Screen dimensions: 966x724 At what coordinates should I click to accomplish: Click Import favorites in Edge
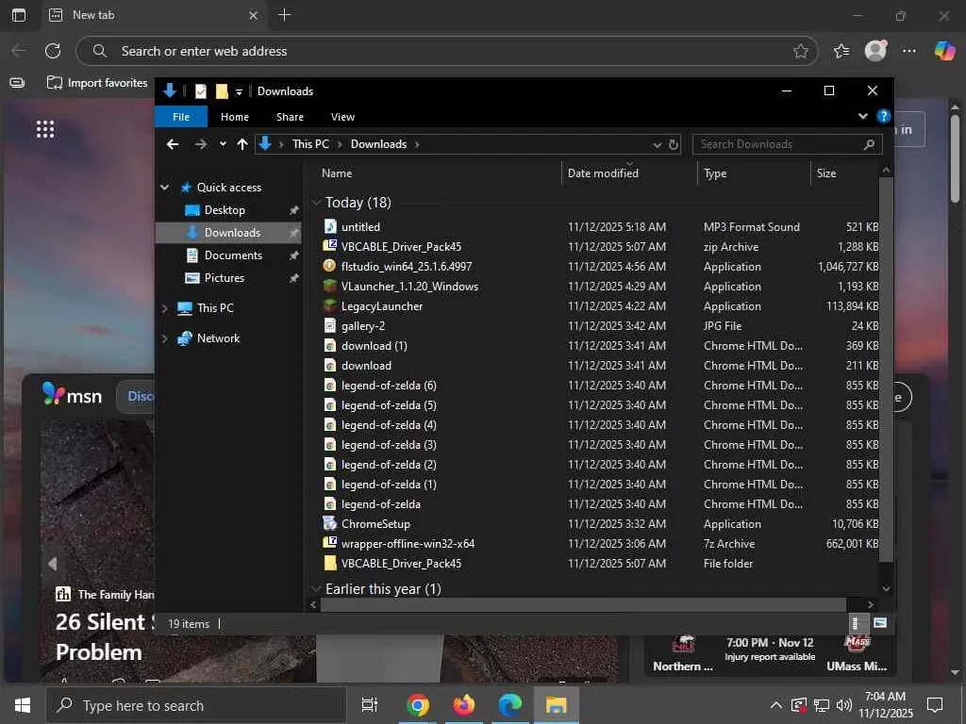(97, 83)
